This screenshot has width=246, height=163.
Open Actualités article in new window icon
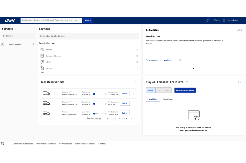tap(180, 60)
